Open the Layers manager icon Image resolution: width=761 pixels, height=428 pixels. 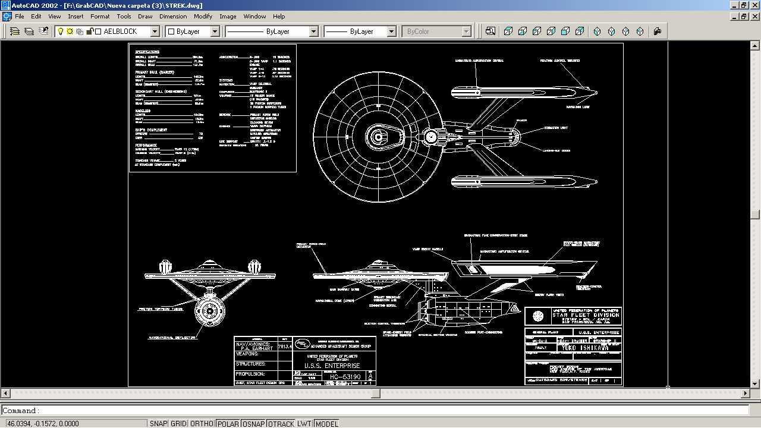coord(29,32)
